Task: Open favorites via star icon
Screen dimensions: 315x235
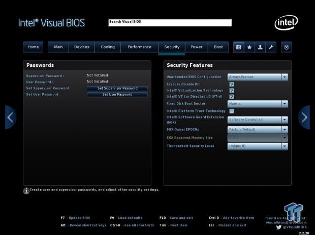Action: pos(249,47)
